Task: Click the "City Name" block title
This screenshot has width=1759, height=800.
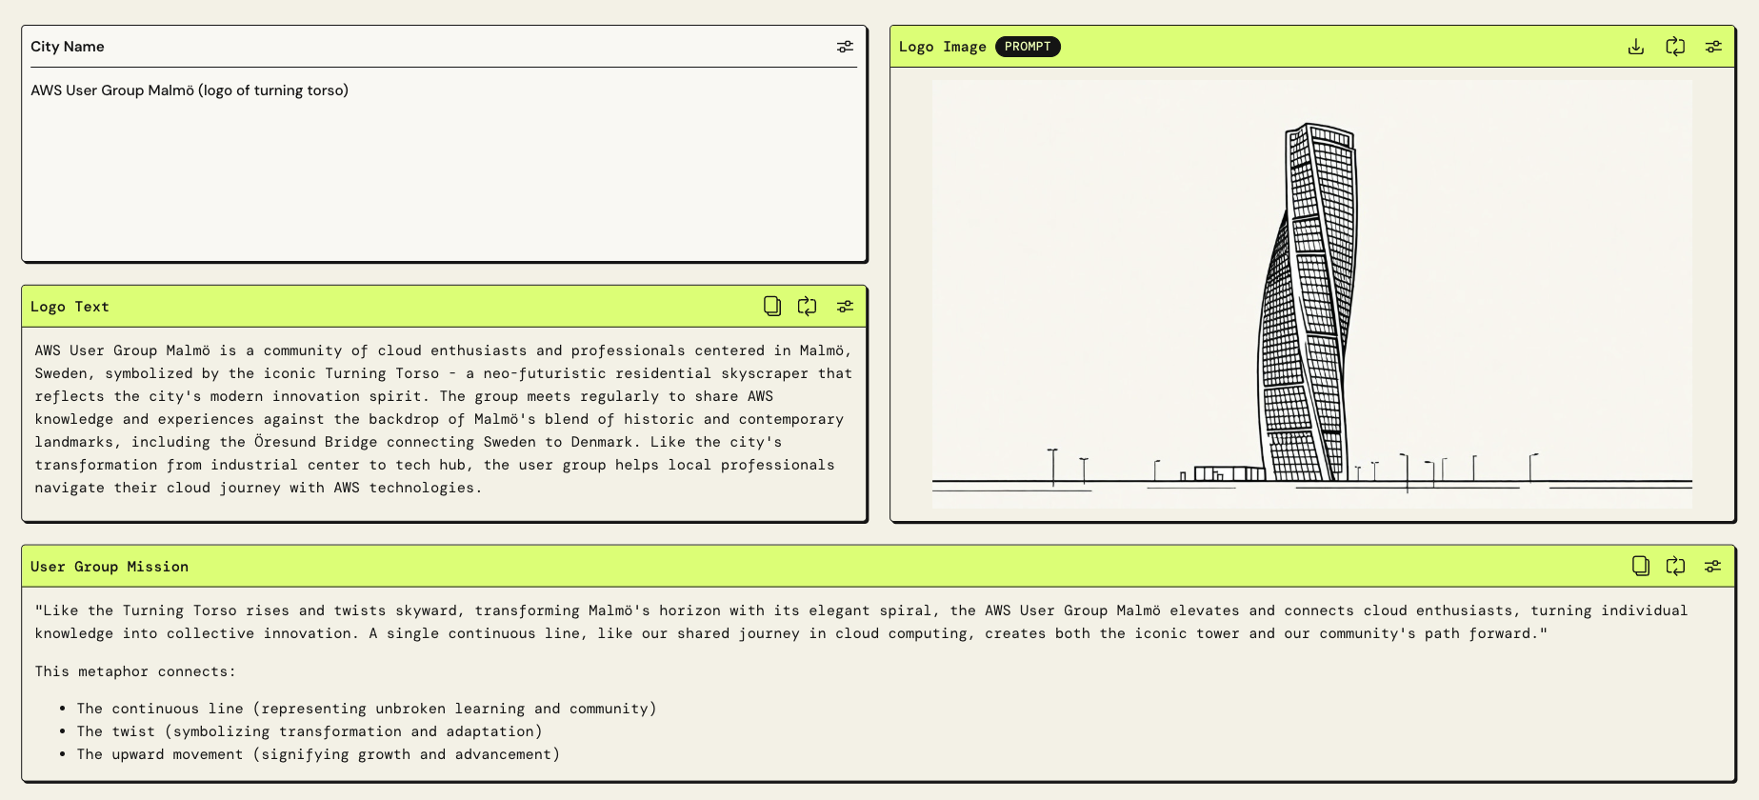Action: pos(68,47)
